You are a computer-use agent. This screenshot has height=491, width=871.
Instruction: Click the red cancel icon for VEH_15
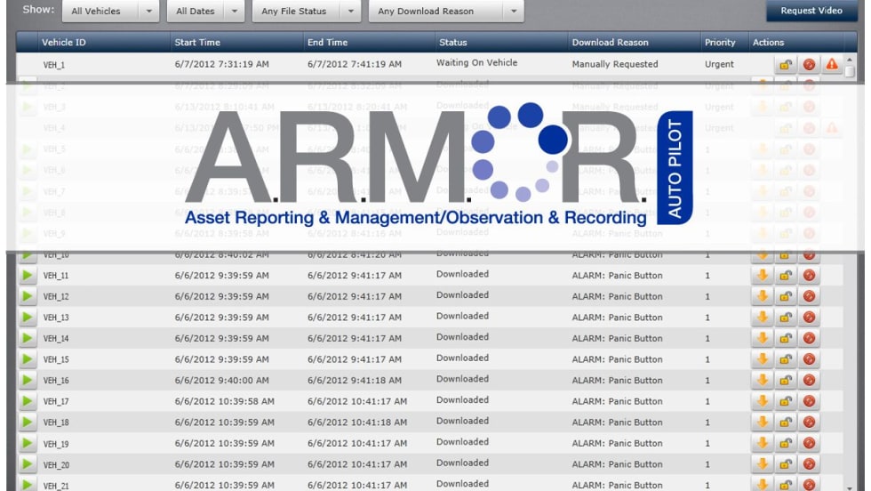(x=809, y=359)
